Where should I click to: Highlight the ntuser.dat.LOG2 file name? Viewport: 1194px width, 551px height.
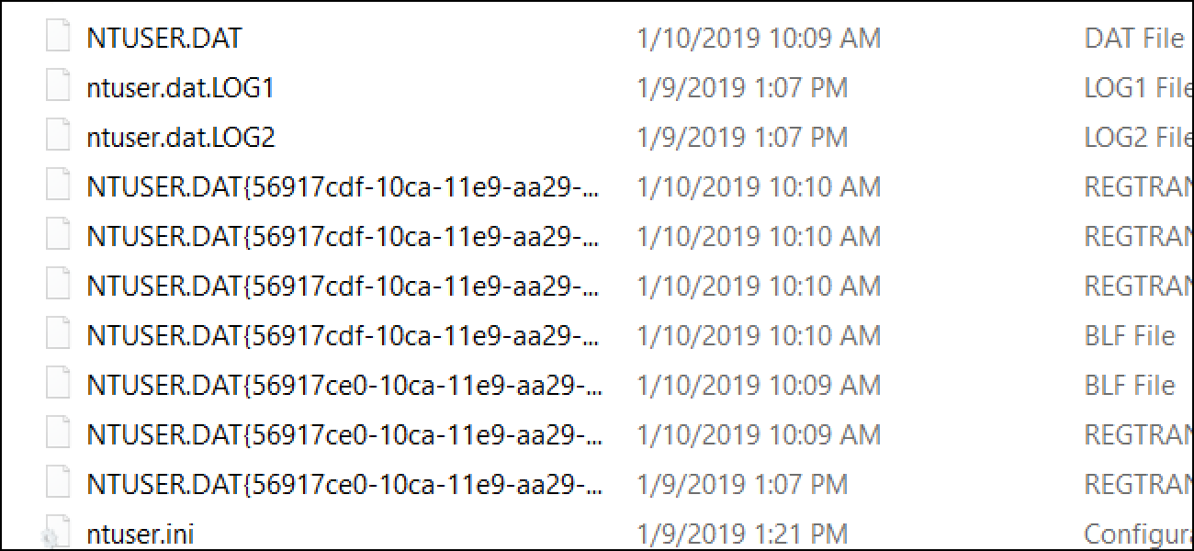point(181,138)
